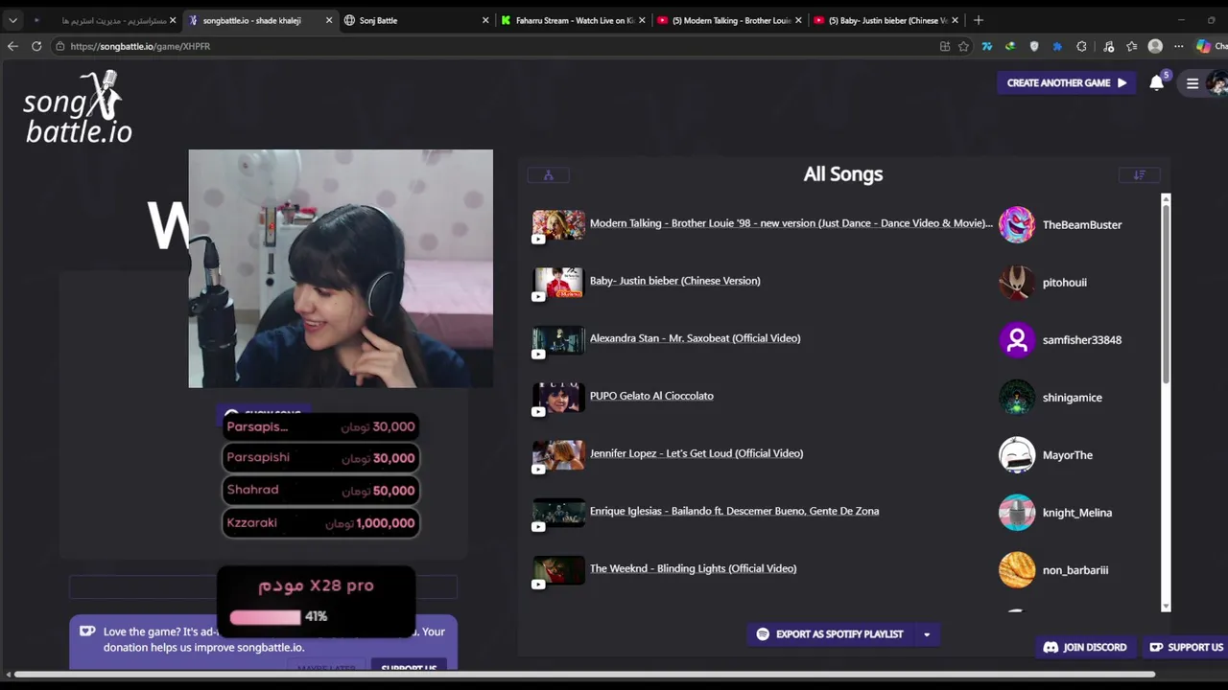Click the Blinding Lights video thumbnail
The image size is (1228, 690).
[558, 569]
